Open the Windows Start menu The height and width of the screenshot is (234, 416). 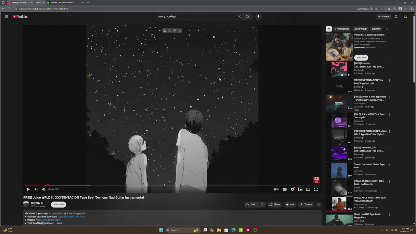pyautogui.click(x=161, y=230)
